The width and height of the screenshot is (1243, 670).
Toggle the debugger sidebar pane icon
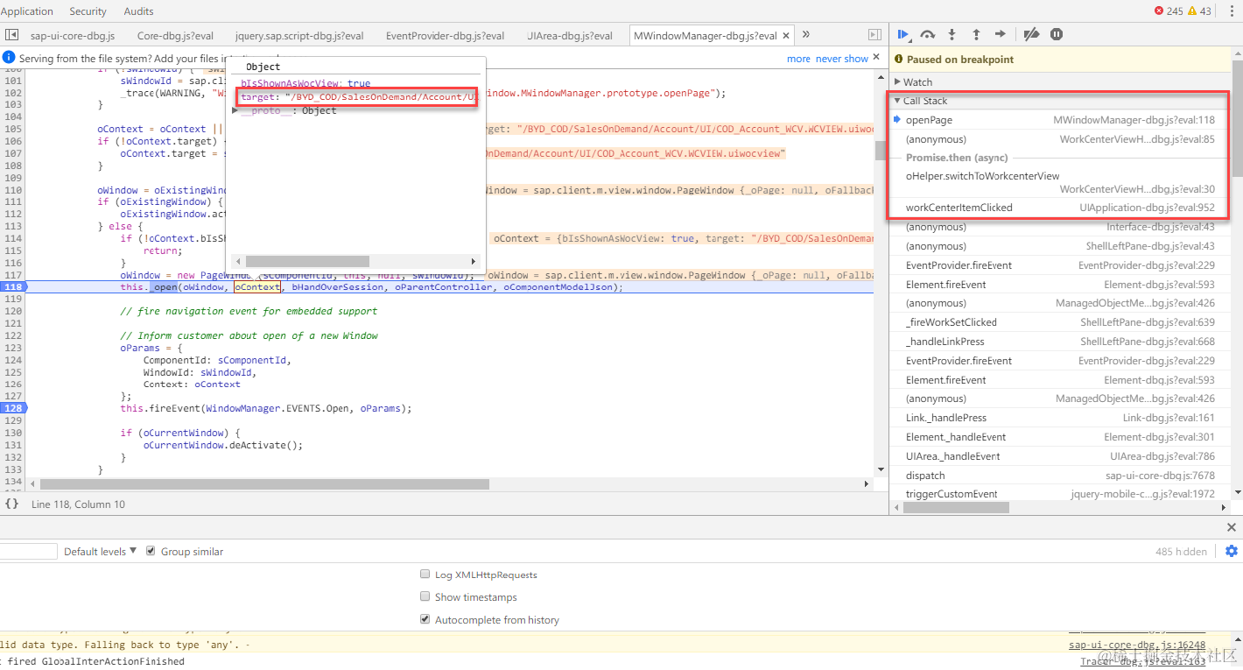point(874,35)
